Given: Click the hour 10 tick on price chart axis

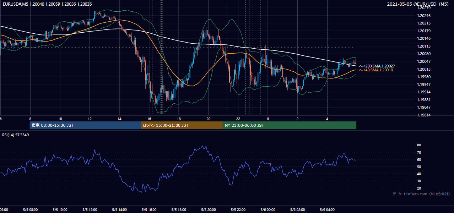Looking at the screenshot, I should (60, 119).
